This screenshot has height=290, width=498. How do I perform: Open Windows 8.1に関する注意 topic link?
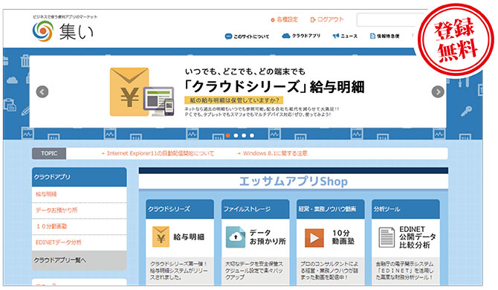[x=275, y=153]
